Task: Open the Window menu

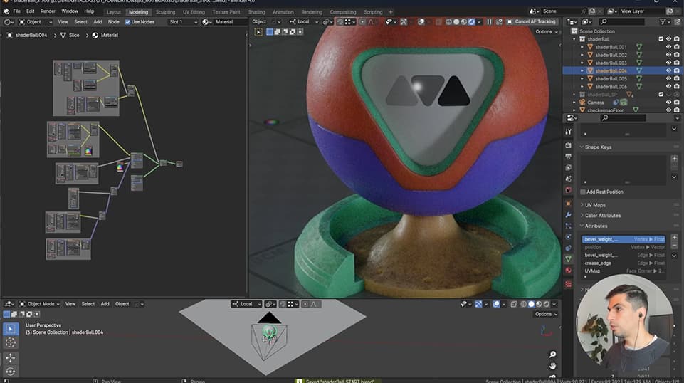Action: [69, 11]
